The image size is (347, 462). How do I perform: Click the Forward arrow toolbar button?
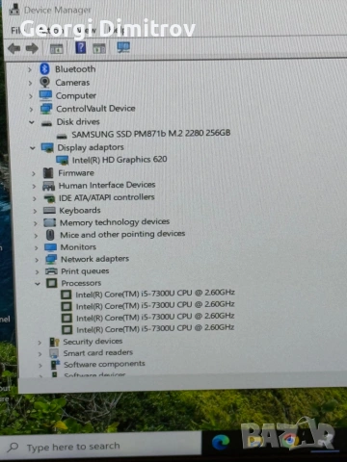click(x=32, y=48)
